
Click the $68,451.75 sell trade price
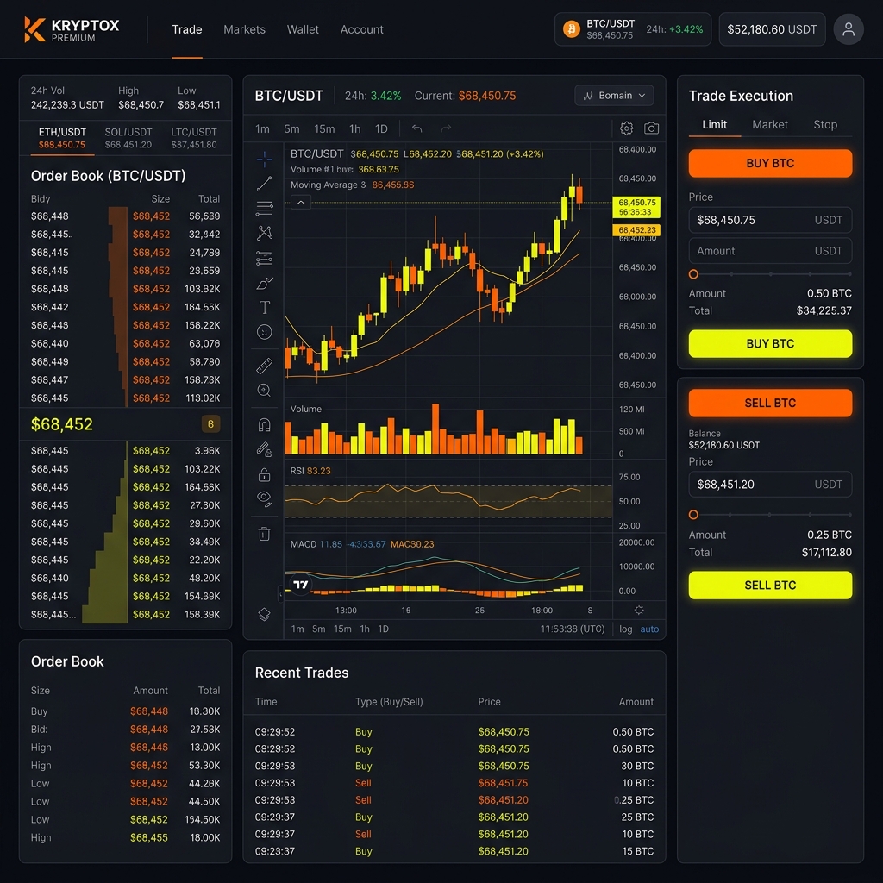pyautogui.click(x=503, y=783)
